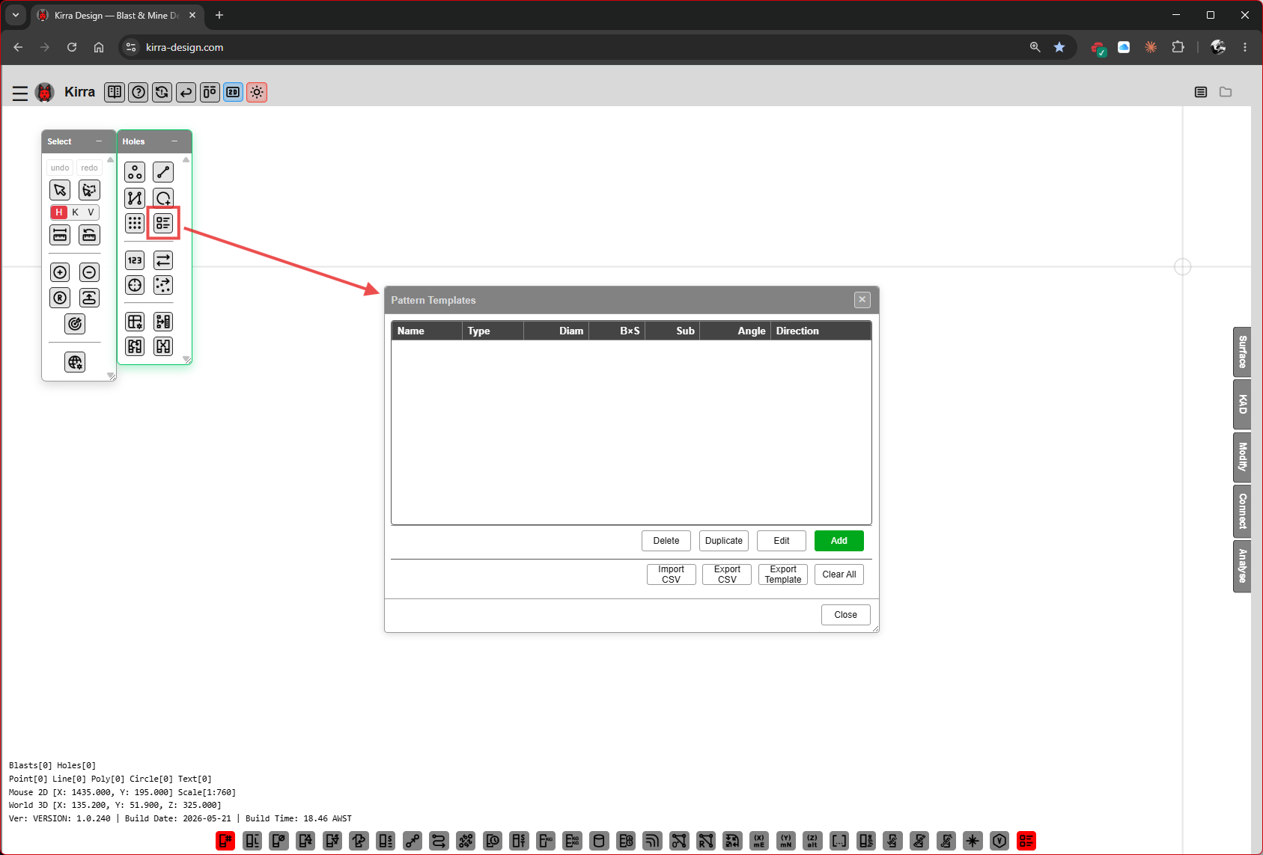This screenshot has height=855, width=1263.
Task: Click the reset view R icon
Action: pos(60,298)
